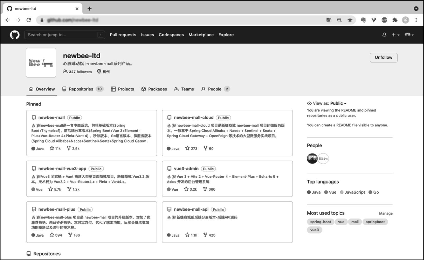Open Pull requests in top nav
The height and width of the screenshot is (260, 424).
click(x=123, y=35)
